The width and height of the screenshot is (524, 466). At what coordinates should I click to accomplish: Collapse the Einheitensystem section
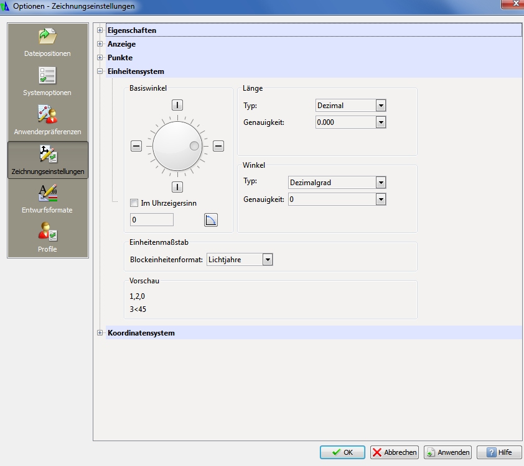[100, 71]
